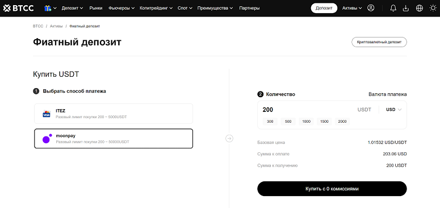Open the language globe icon
Viewport: 440px width, 208px height.
(x=419, y=8)
